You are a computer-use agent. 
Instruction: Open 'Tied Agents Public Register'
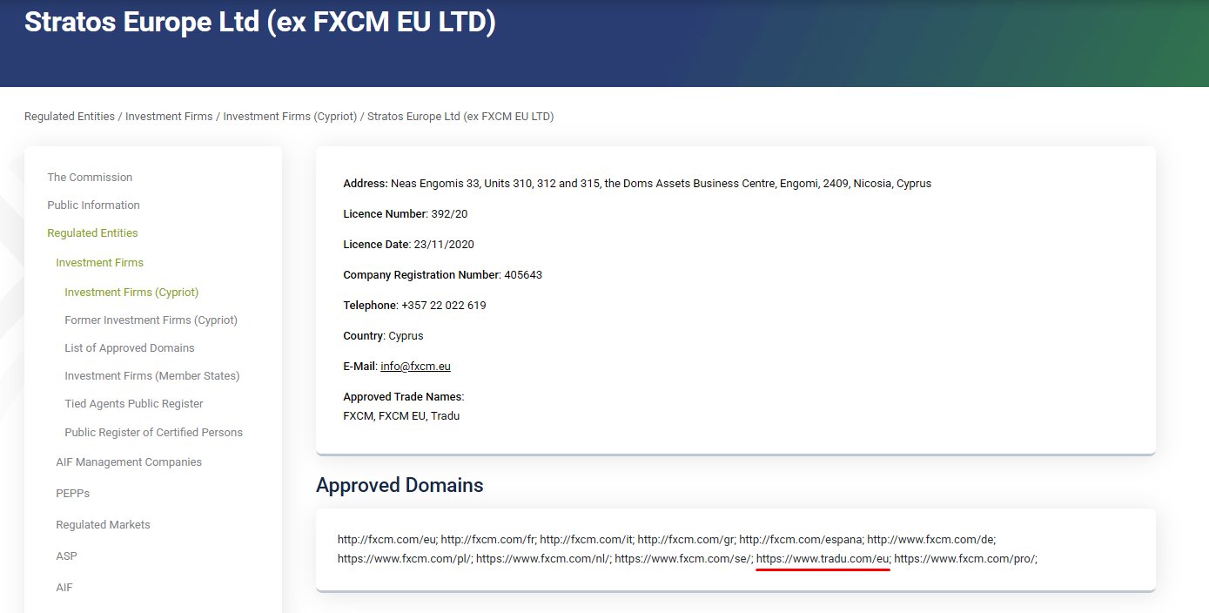(133, 404)
